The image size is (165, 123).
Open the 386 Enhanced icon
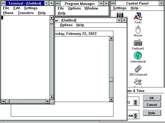click(138, 70)
